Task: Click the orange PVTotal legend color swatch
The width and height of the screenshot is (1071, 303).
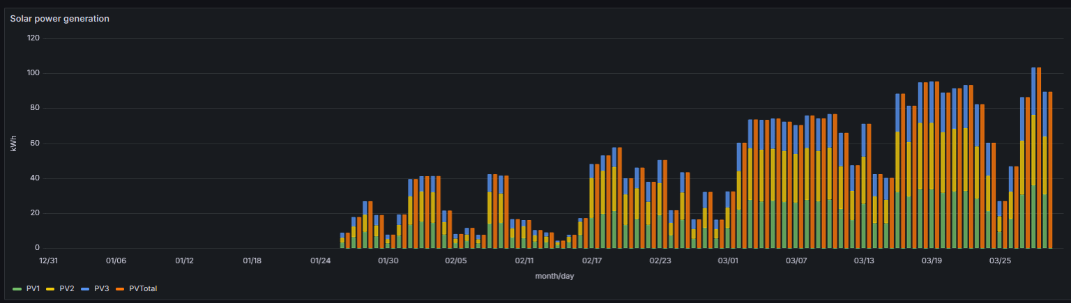Action: tap(120, 288)
